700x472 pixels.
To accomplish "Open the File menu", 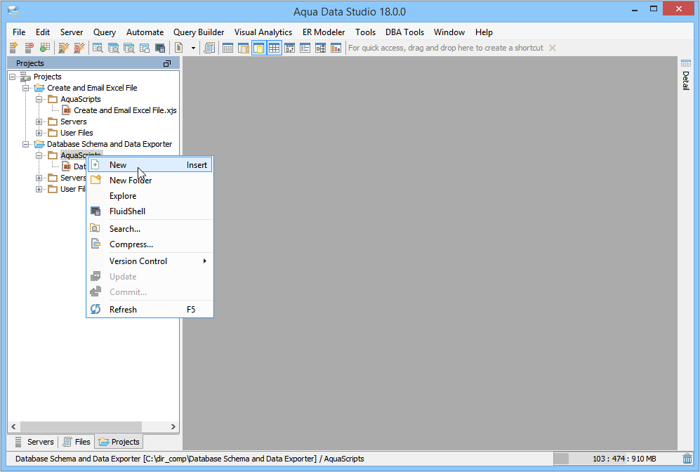I will 19,32.
